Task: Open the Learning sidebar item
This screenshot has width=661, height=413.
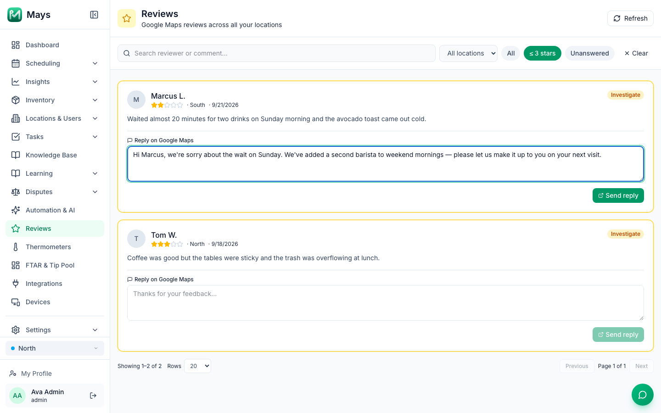Action: (x=55, y=173)
